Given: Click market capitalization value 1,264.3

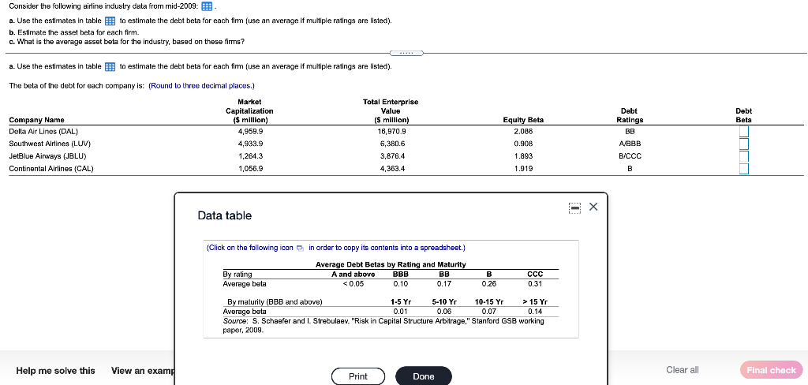Looking at the screenshot, I should [250, 156].
